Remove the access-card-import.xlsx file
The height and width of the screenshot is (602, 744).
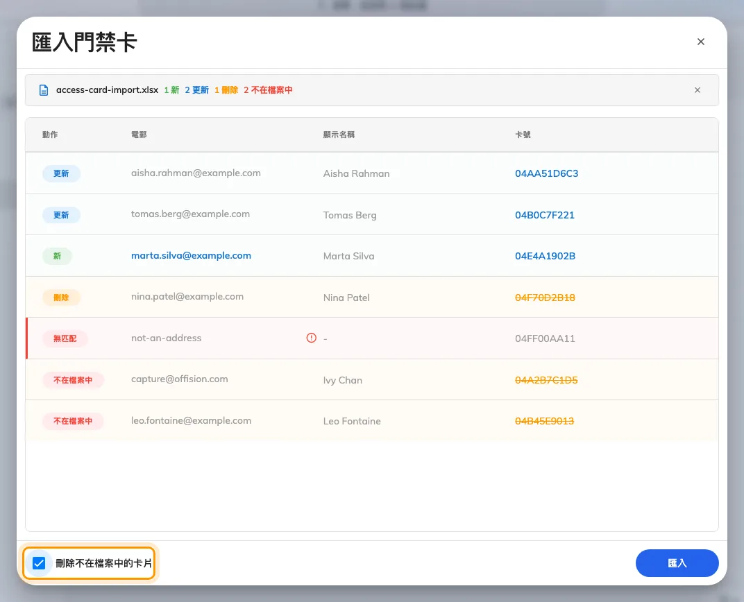tap(697, 90)
